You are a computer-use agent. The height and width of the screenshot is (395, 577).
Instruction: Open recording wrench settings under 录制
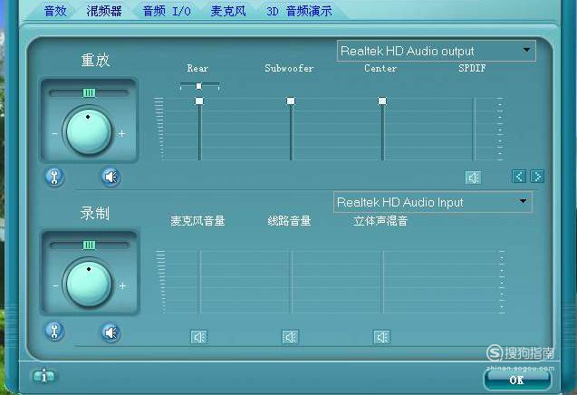54,331
